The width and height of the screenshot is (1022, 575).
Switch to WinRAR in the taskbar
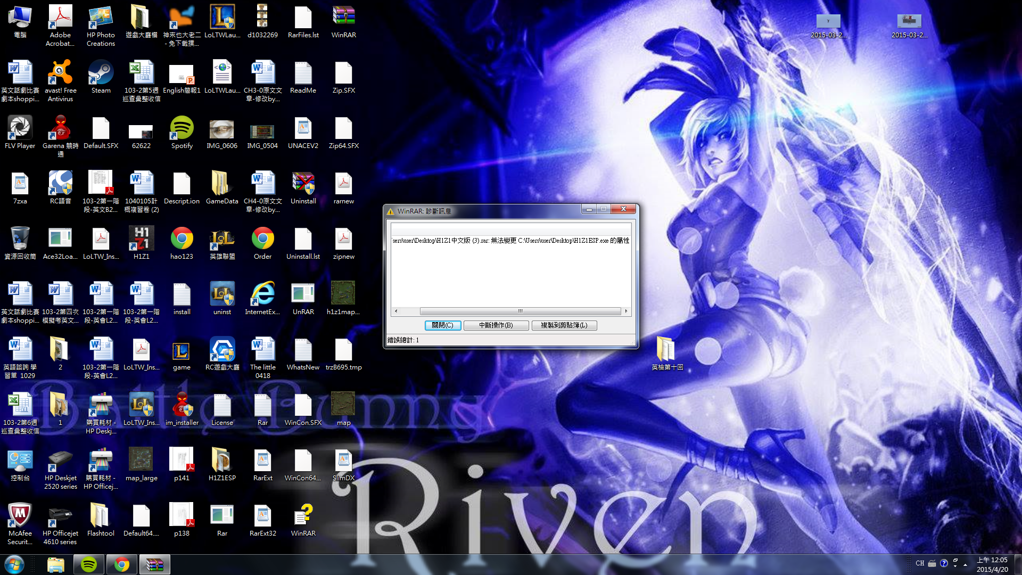(154, 564)
